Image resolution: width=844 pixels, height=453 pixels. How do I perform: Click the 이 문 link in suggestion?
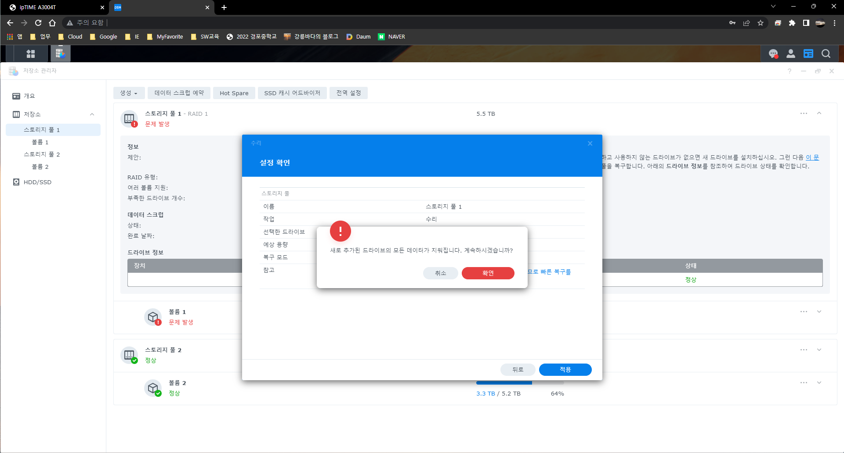(812, 157)
